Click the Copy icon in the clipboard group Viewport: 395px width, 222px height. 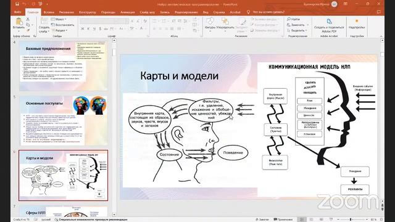pyautogui.click(x=28, y=25)
